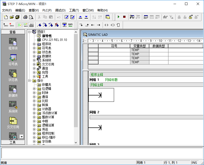
Task: Save the project using the disk icon
Action: (x=18, y=17)
